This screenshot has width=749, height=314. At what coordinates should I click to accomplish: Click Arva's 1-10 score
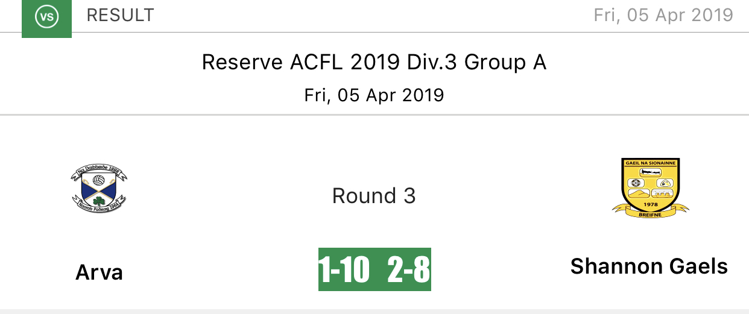[344, 269]
